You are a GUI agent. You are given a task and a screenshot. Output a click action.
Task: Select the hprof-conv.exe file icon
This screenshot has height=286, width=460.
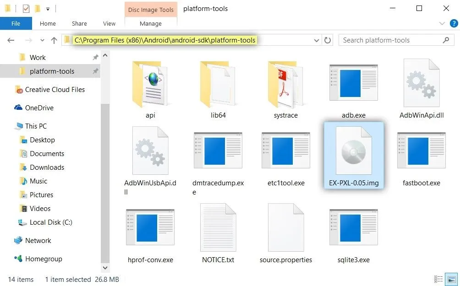tap(150, 227)
